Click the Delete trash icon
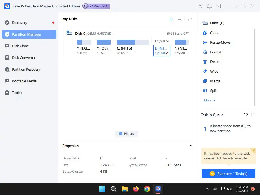 (x=205, y=62)
